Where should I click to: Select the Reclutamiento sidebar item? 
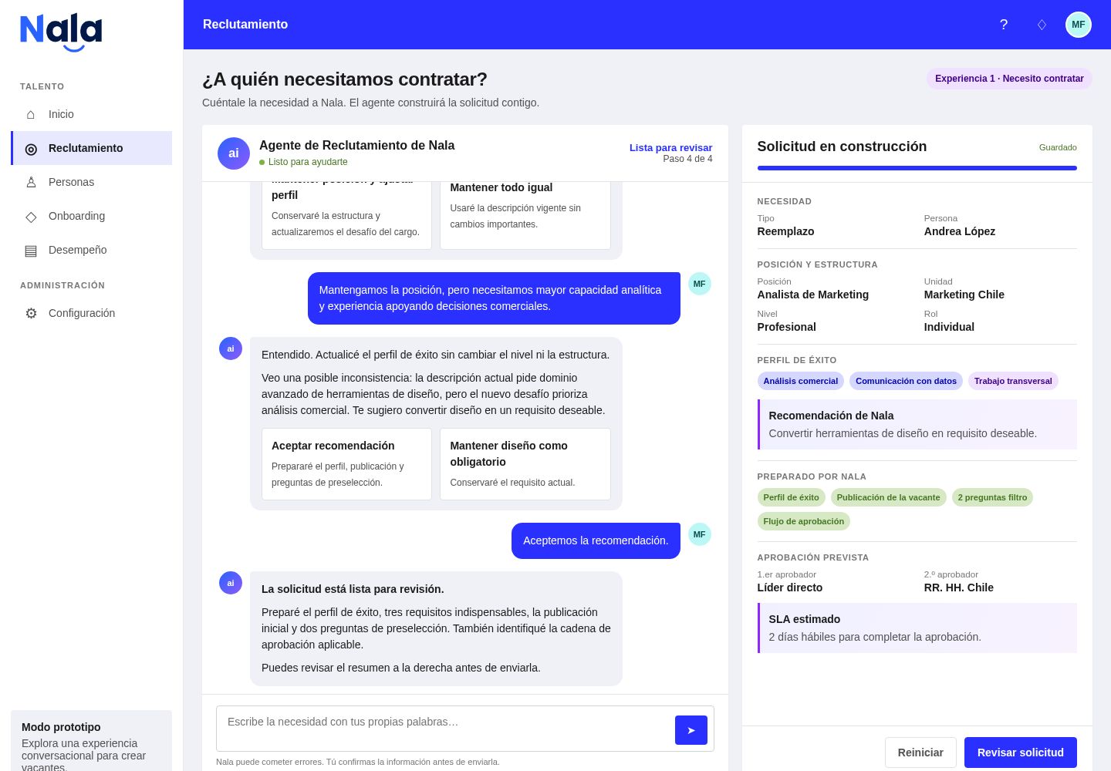(91, 148)
